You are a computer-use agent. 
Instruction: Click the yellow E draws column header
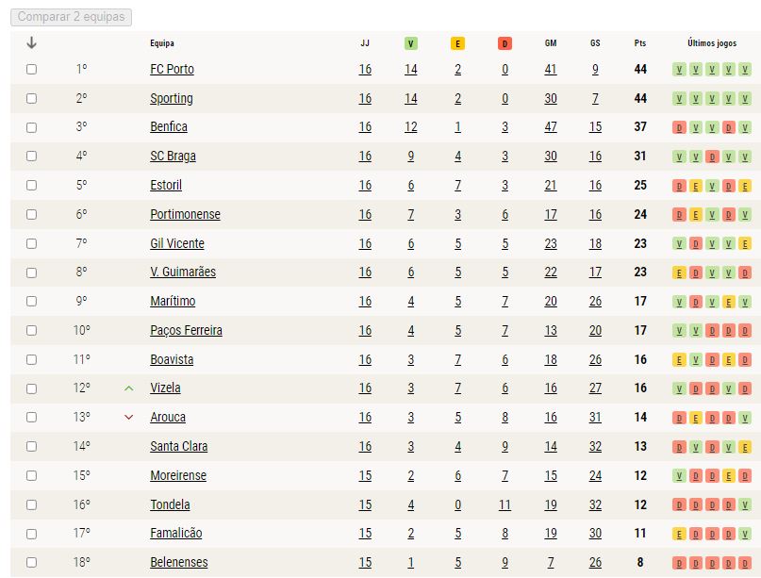pyautogui.click(x=457, y=43)
